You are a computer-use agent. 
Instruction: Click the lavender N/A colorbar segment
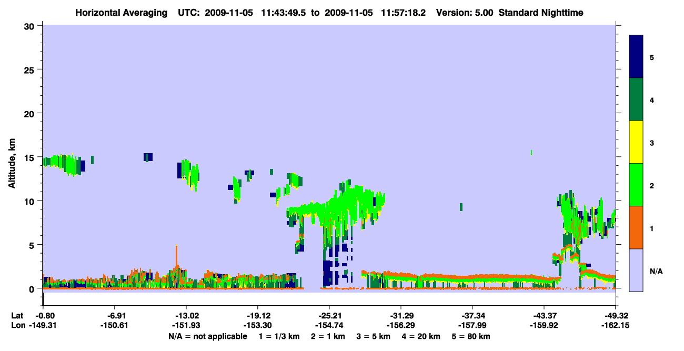pyautogui.click(x=636, y=269)
